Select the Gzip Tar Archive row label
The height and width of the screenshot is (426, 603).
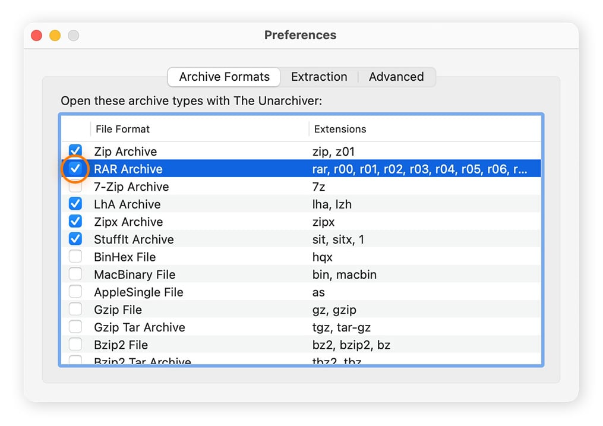coord(140,327)
